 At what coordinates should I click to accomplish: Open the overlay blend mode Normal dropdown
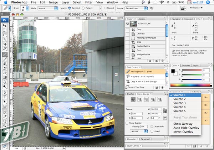(x=138, y=131)
